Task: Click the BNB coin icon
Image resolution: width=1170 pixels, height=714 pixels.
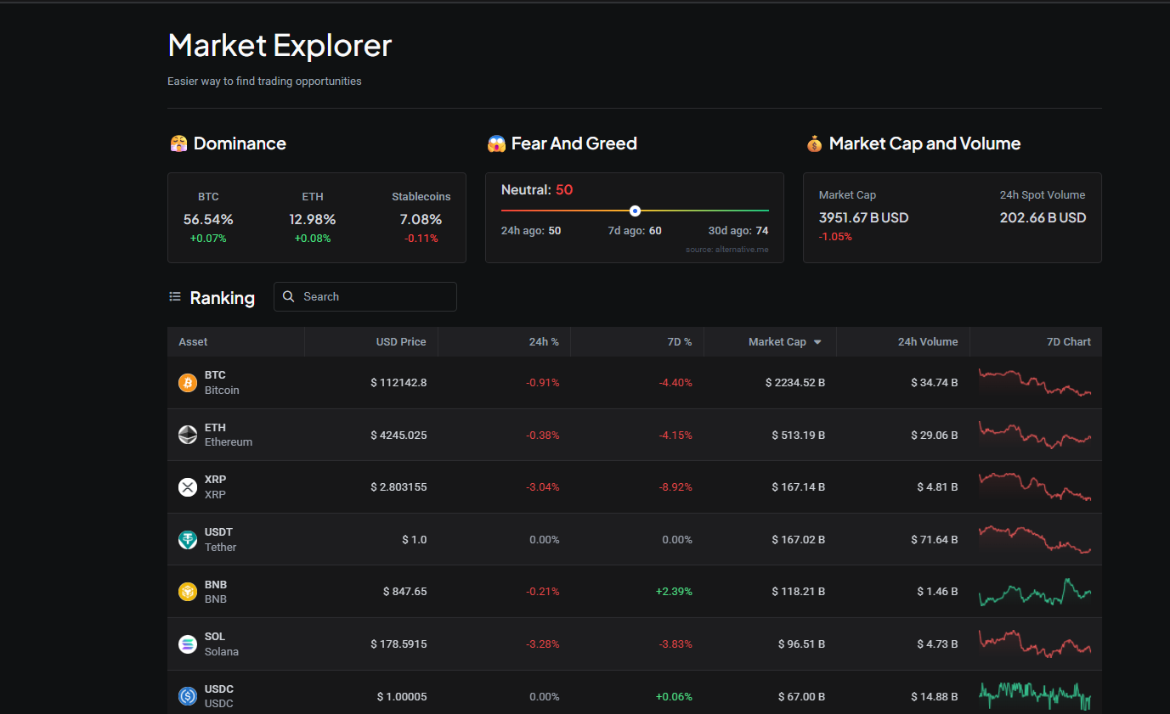Action: (x=188, y=592)
